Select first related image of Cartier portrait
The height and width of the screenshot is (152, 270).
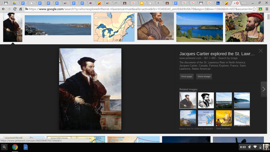(188, 100)
